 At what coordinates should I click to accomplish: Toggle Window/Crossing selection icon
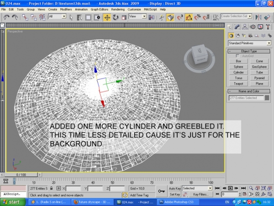(x=97, y=17)
